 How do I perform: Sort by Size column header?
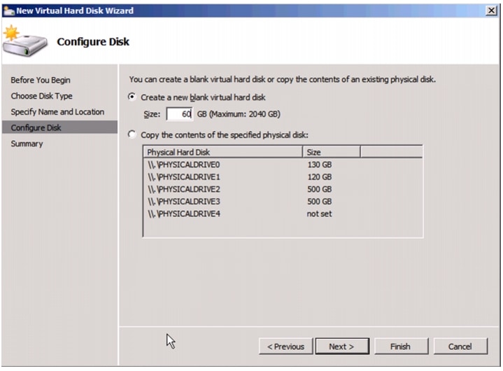tap(331, 152)
